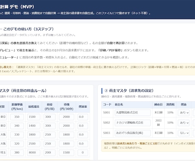The image size is (195, 161).
Task: Click the 10% tax cell in row S003
Action: [170, 133]
